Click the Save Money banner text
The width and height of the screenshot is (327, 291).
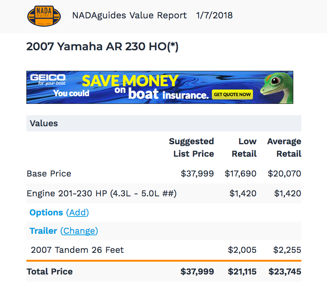[x=130, y=81]
